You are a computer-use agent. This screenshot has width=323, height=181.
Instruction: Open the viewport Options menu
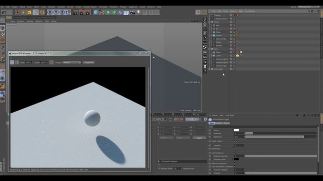(x=39, y=21)
